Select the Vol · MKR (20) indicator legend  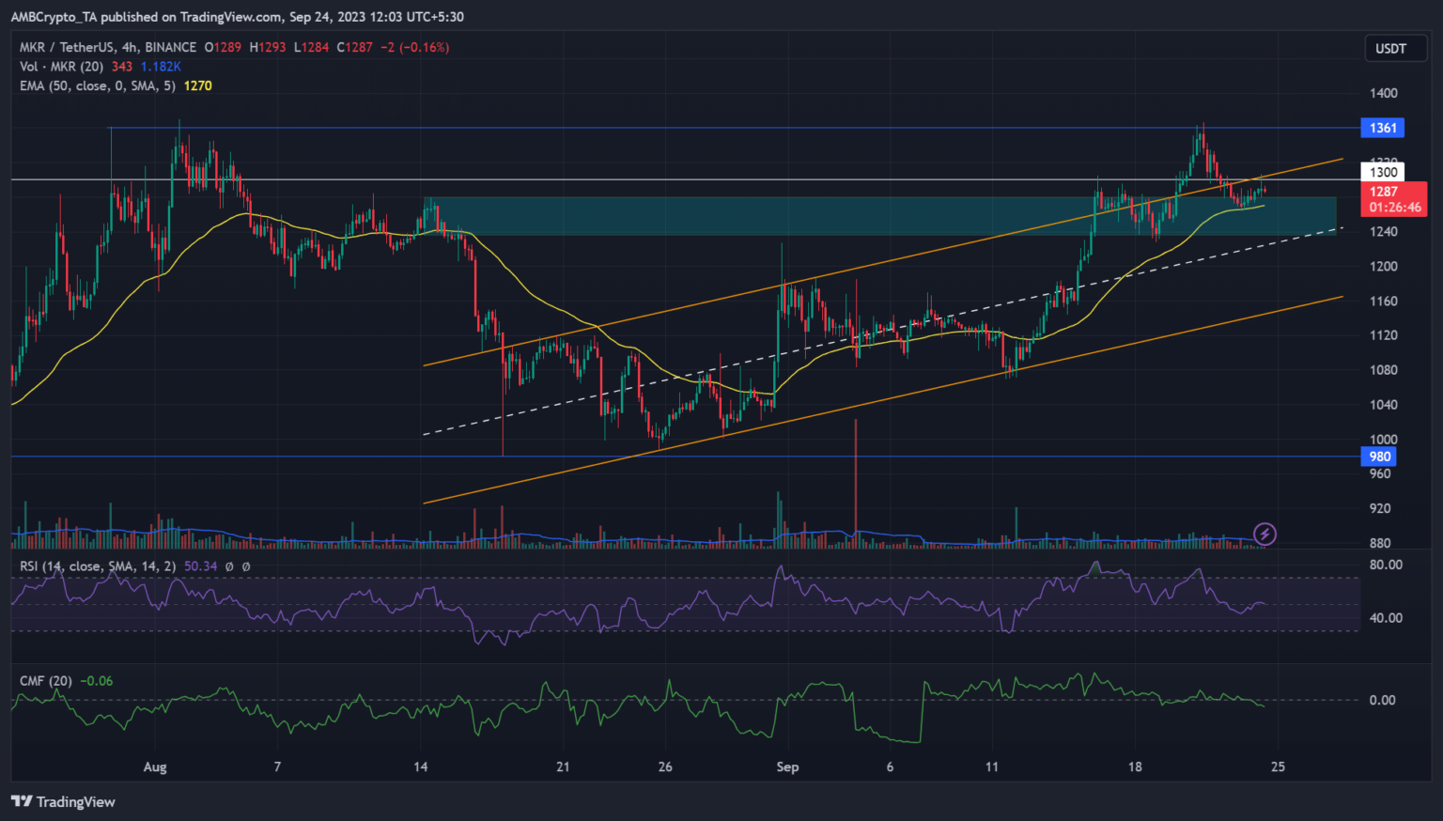pos(61,67)
